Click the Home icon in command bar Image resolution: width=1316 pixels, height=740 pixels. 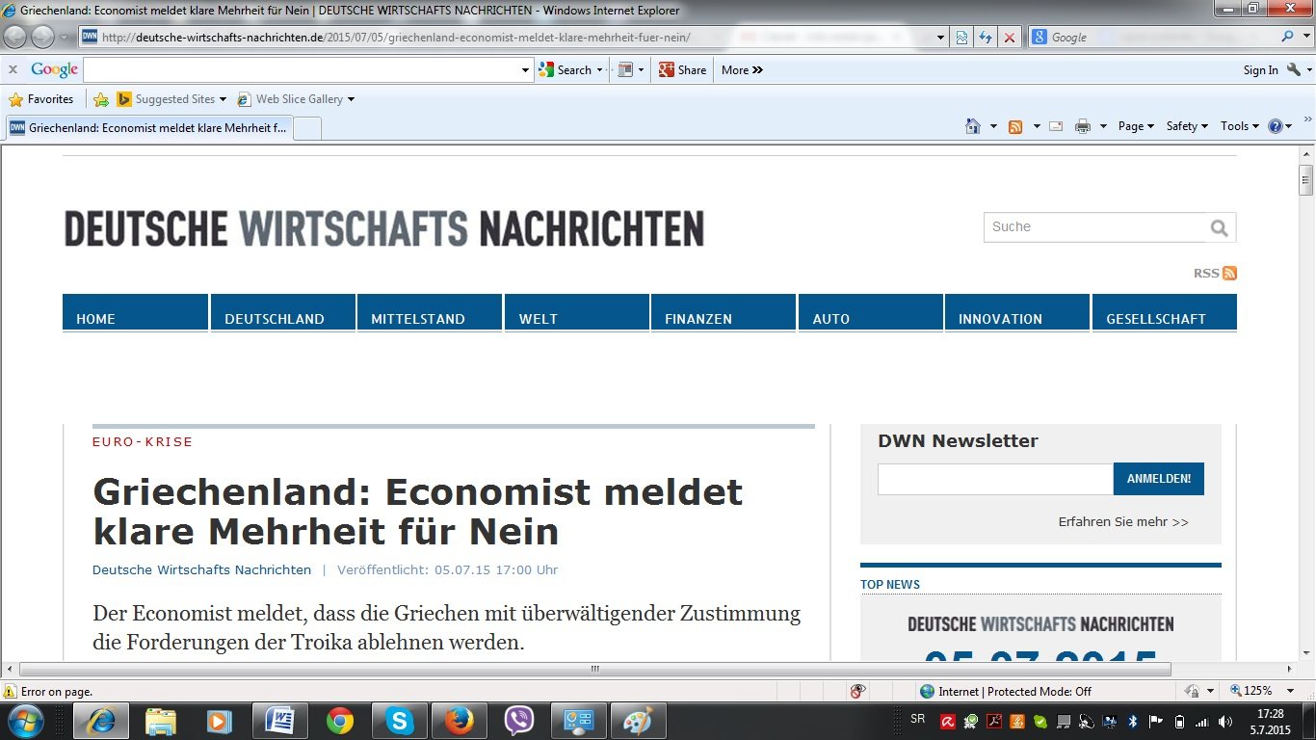[973, 126]
